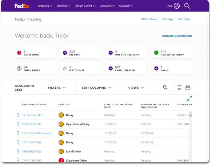Click the Tracking Number column header

[x=34, y=105]
